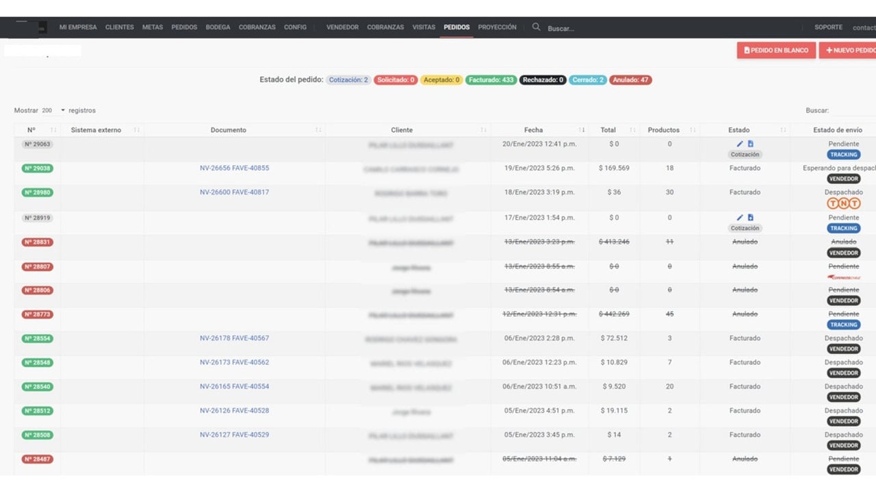Click the Correos Chile logo for order 28807
The height and width of the screenshot is (493, 876).
[843, 277]
